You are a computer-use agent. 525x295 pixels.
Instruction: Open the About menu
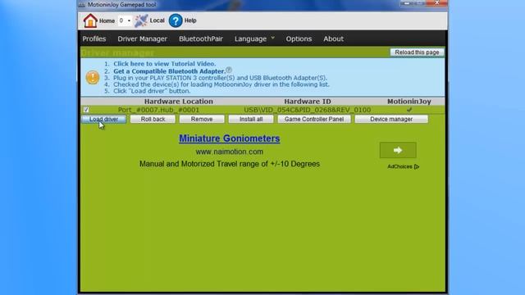click(x=334, y=39)
